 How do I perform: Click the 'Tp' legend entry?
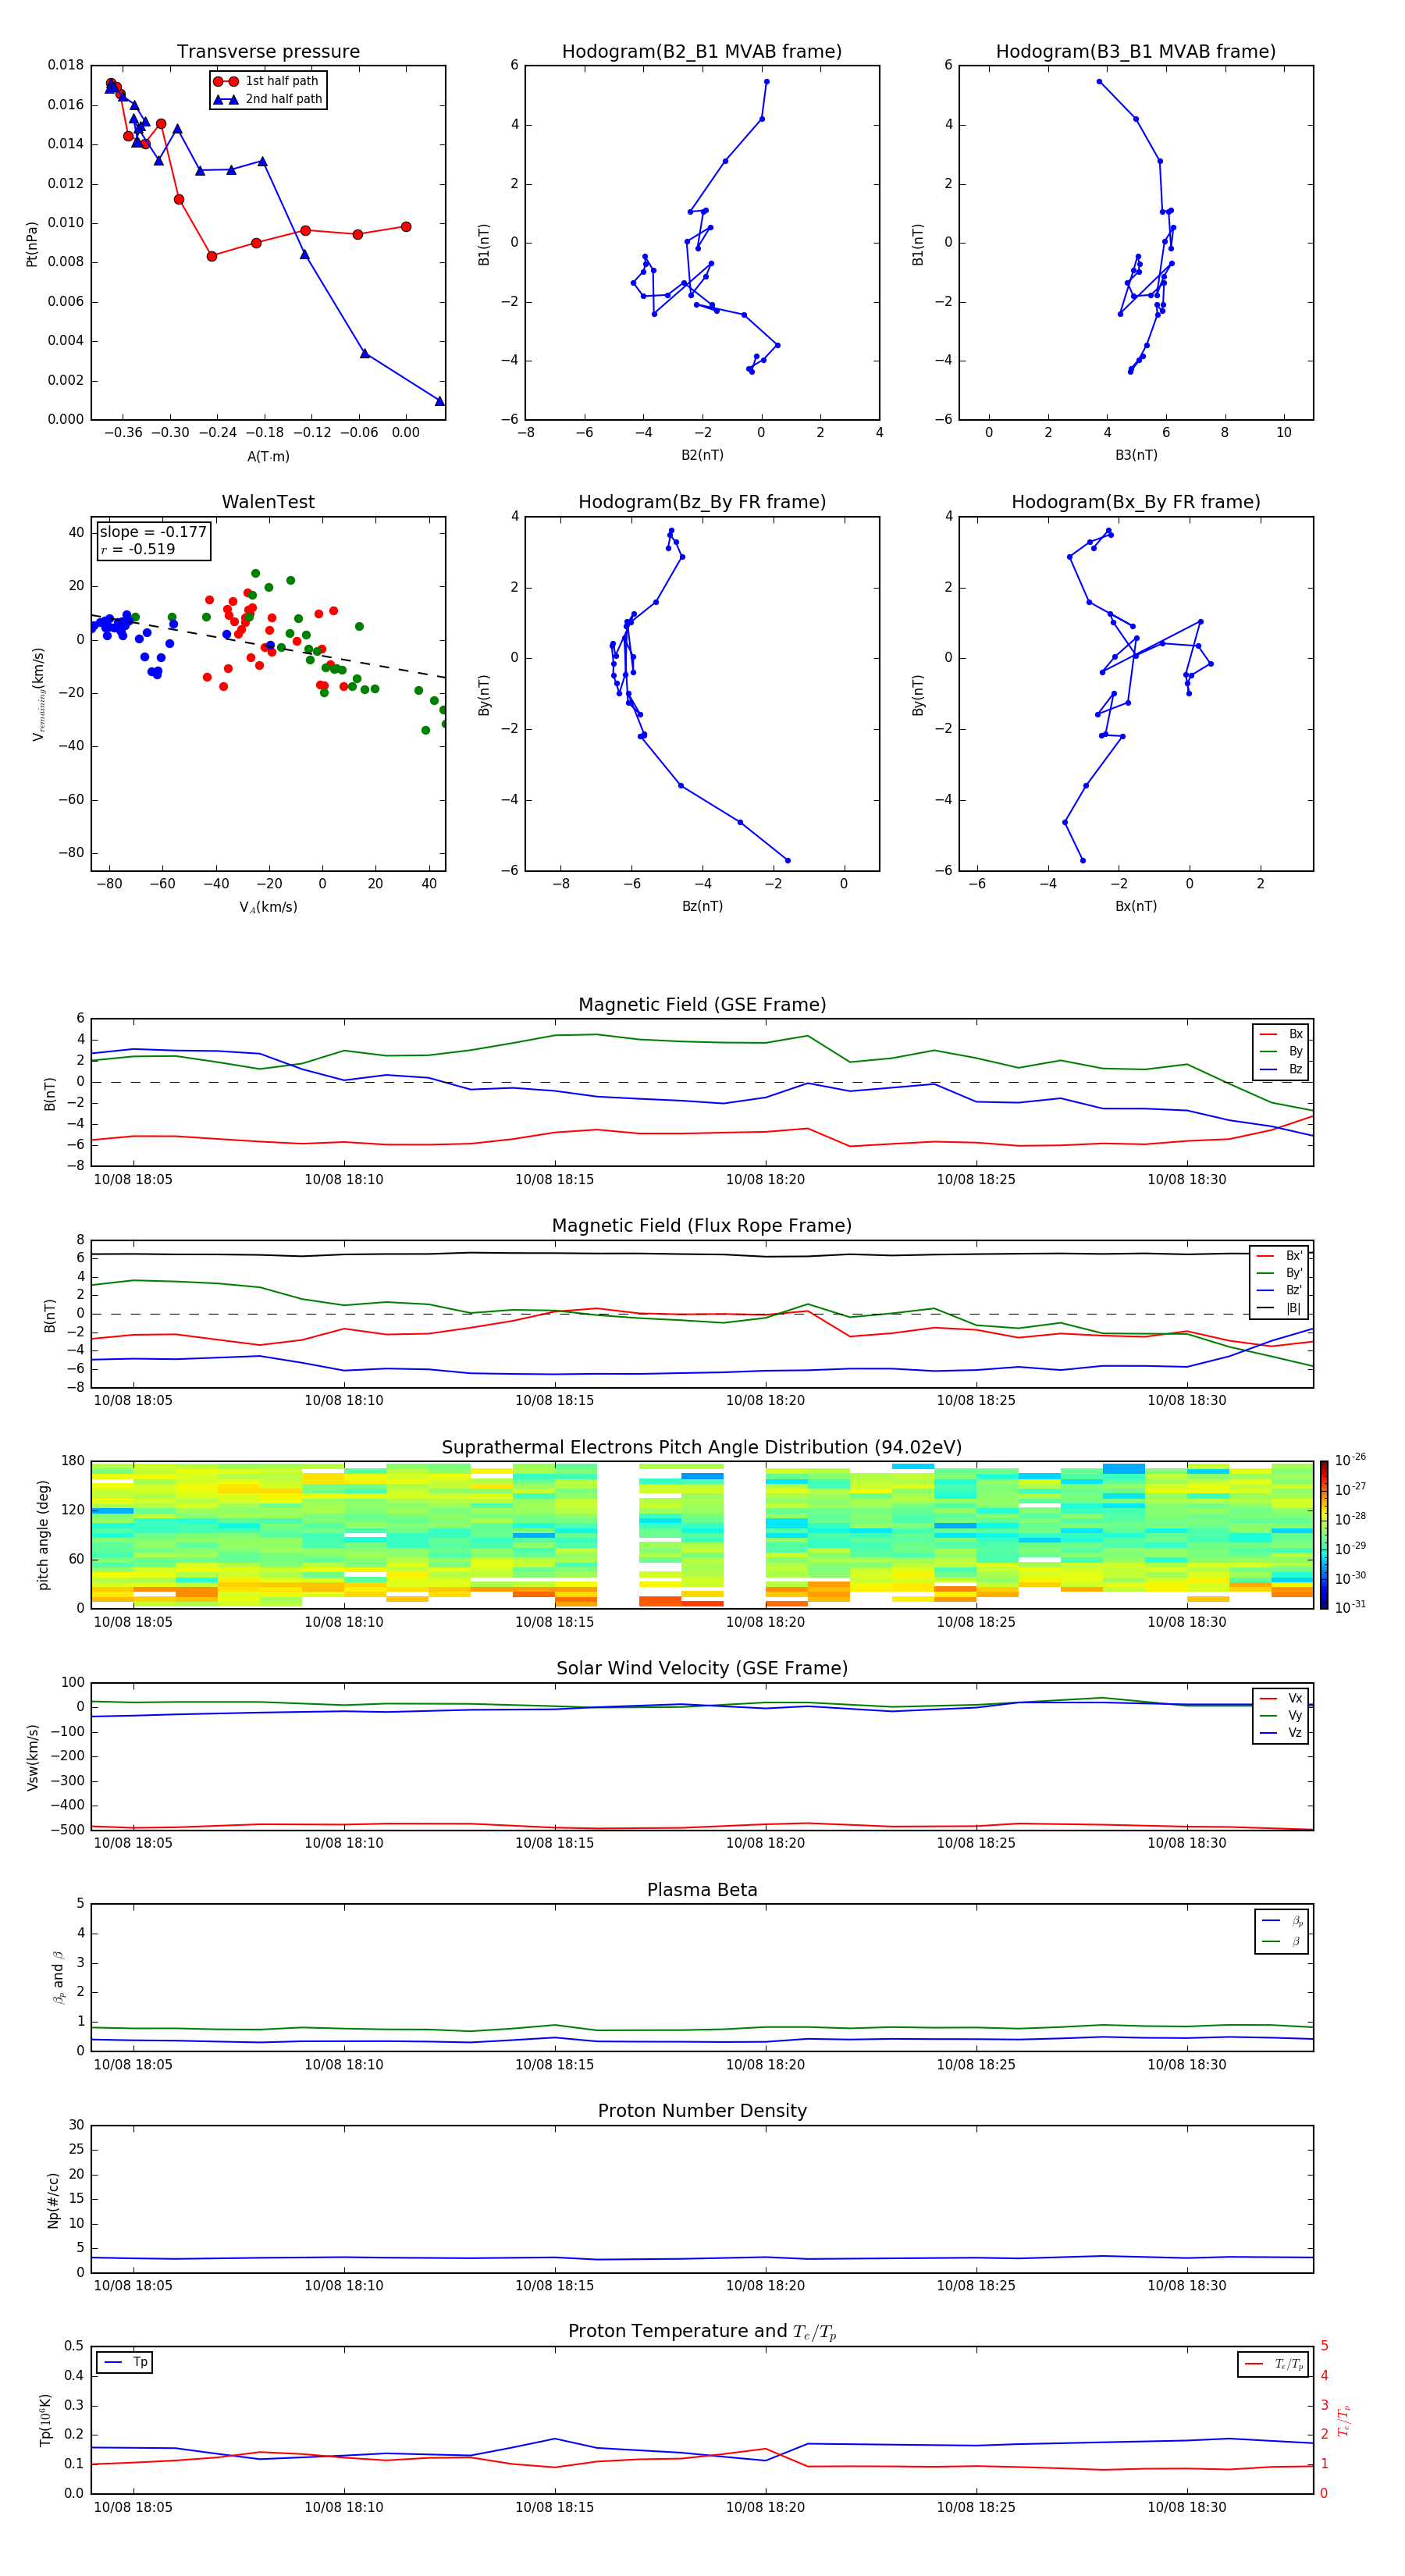click(125, 2362)
